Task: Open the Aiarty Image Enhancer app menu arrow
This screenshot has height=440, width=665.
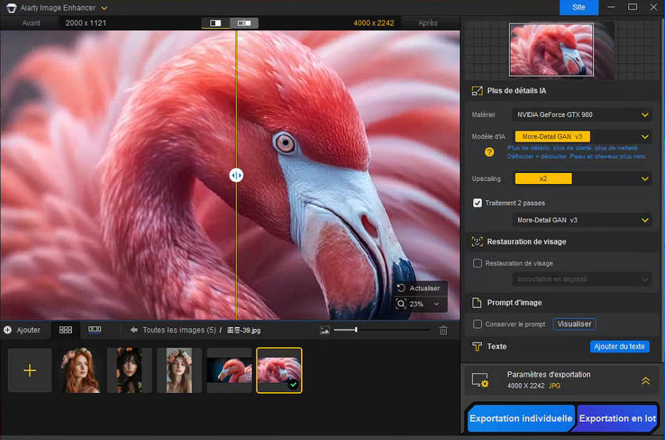Action: pos(104,8)
